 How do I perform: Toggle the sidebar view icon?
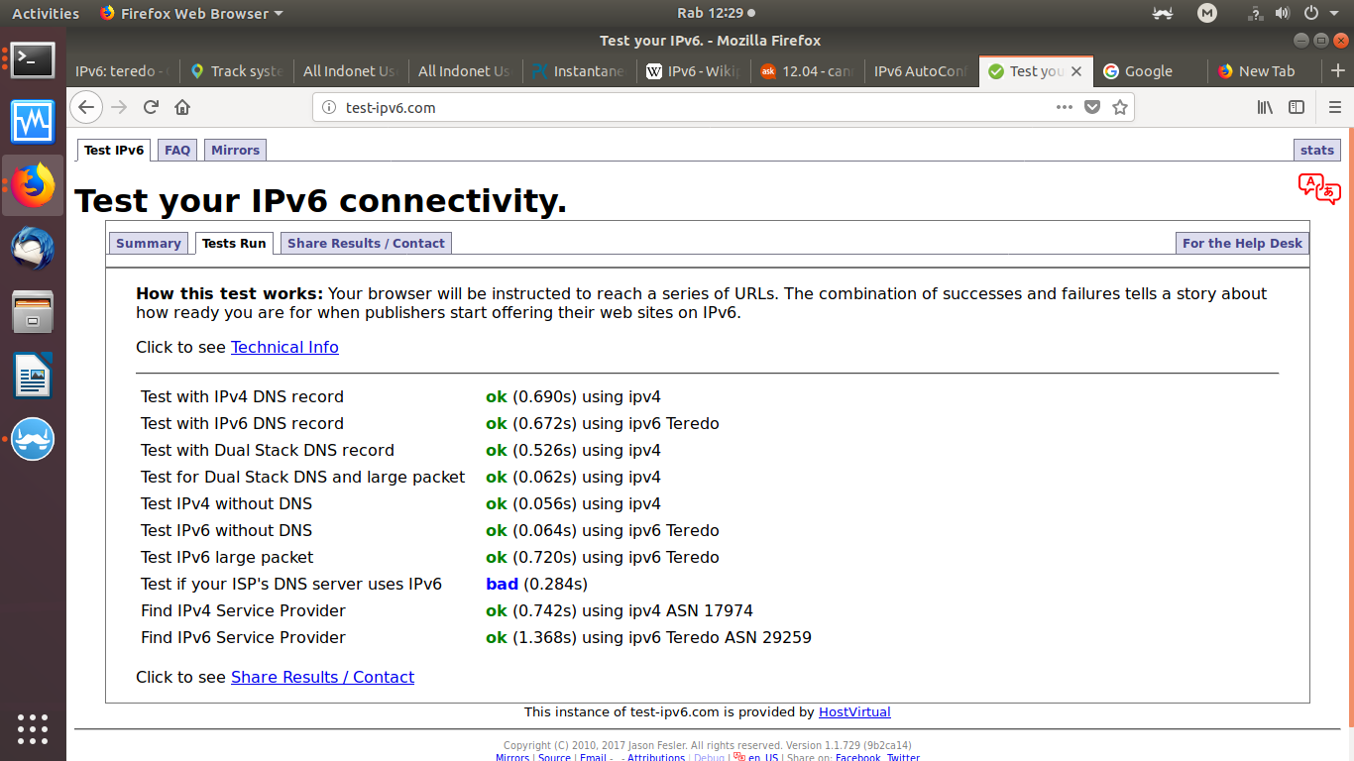click(1296, 107)
